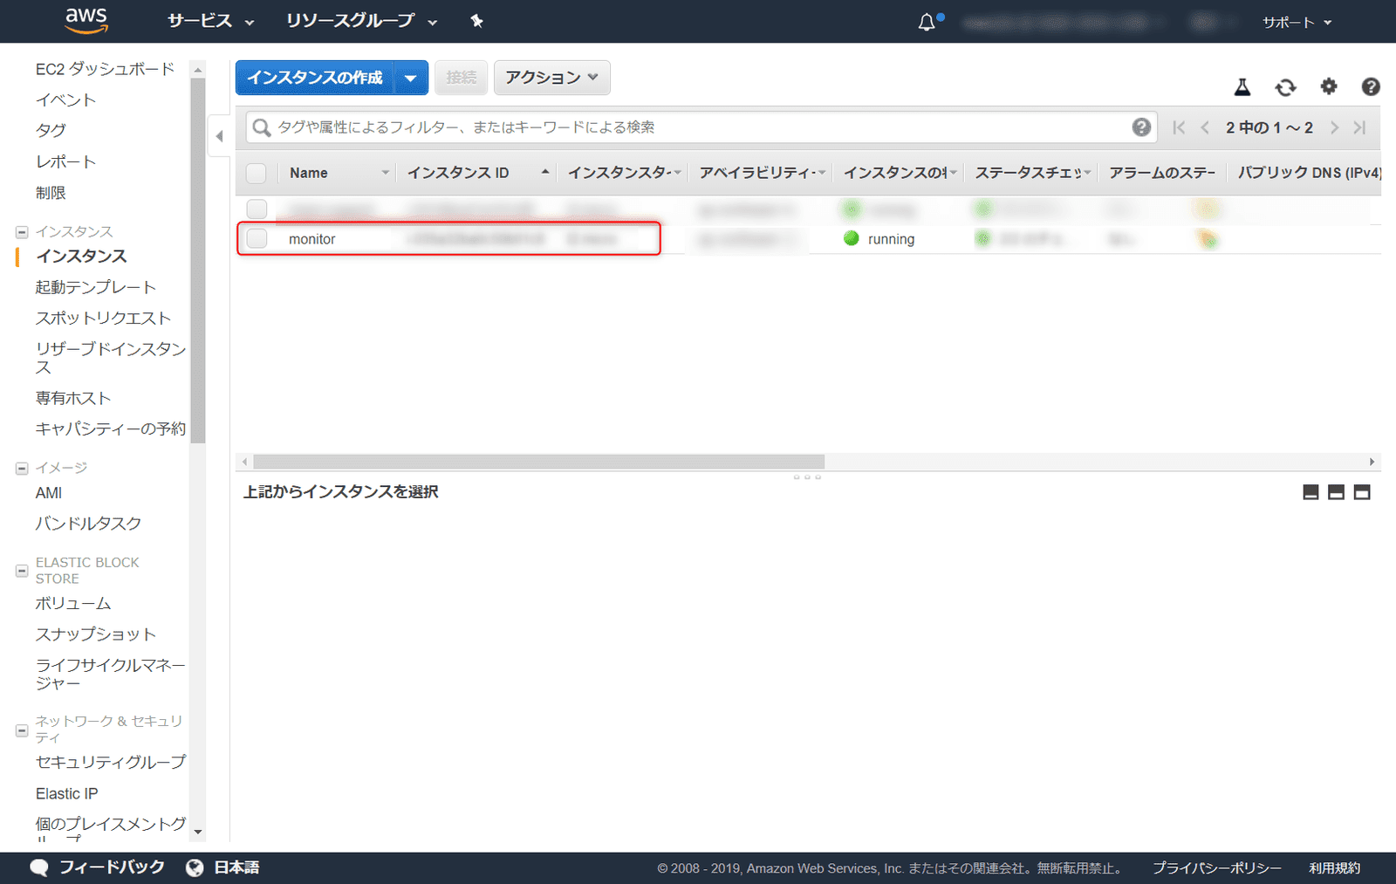Open the インスタンスの作成 dropdown arrow
Image resolution: width=1396 pixels, height=884 pixels.
click(410, 78)
